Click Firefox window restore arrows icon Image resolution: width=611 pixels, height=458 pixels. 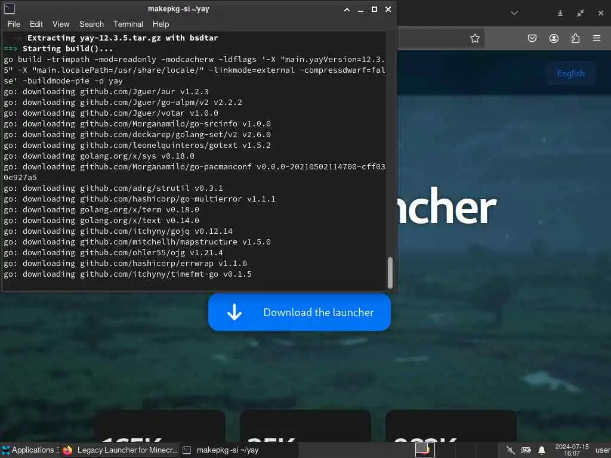[580, 13]
